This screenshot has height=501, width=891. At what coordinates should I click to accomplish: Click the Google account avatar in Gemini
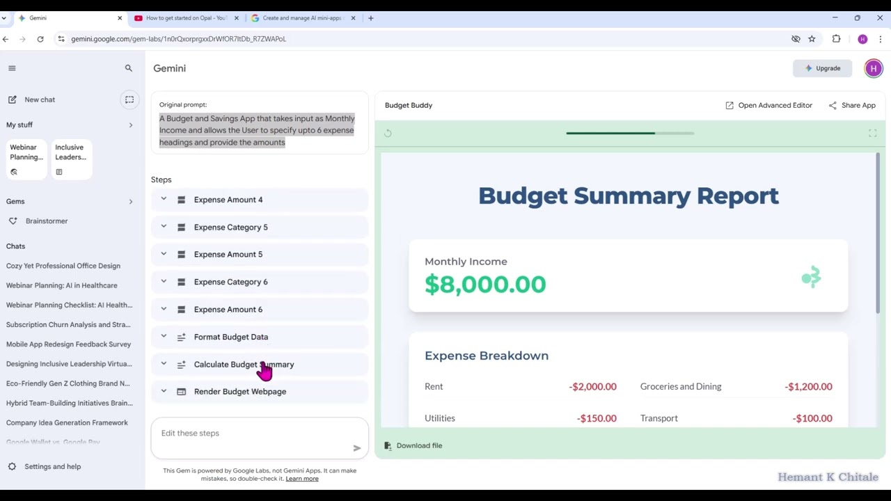(874, 68)
